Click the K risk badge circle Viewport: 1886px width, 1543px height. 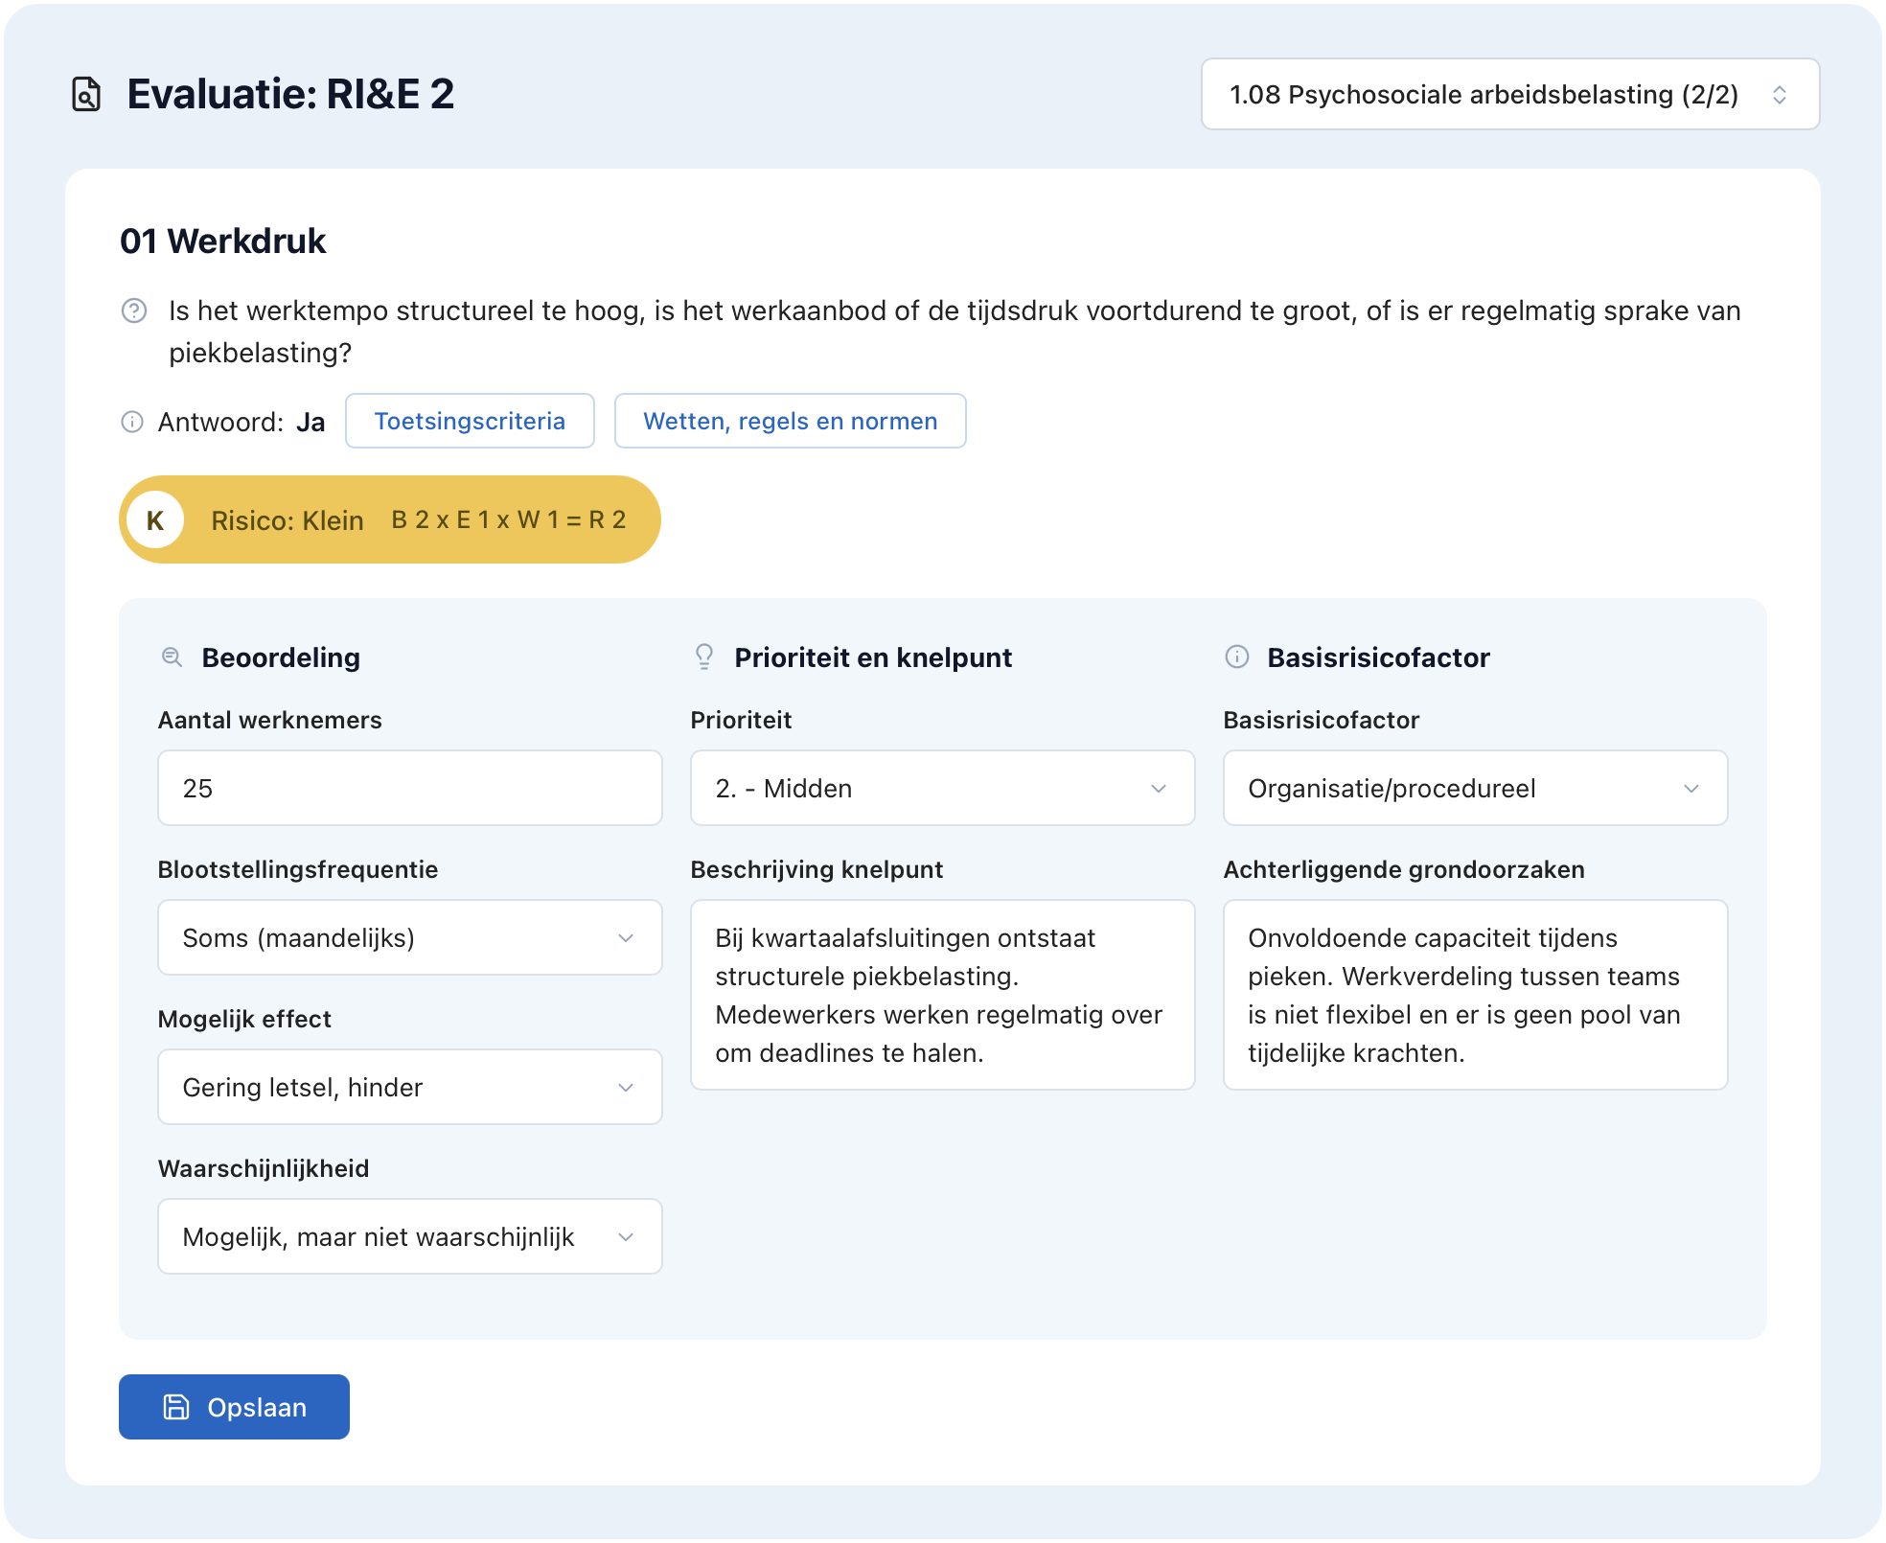155,519
